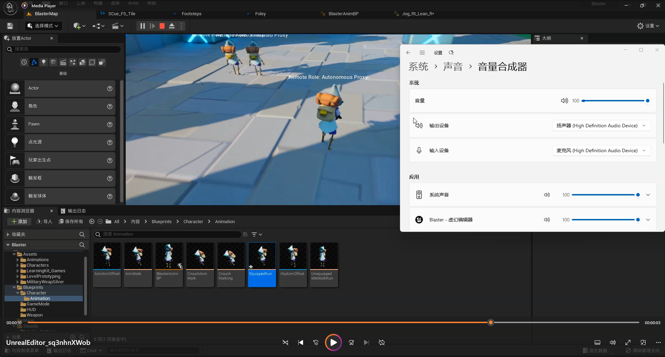Collapse the Blueprints folder in tree
The height and width of the screenshot is (357, 665).
[14, 287]
